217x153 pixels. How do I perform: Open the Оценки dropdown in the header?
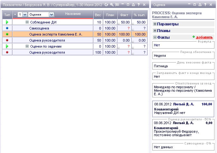(x=51, y=15)
